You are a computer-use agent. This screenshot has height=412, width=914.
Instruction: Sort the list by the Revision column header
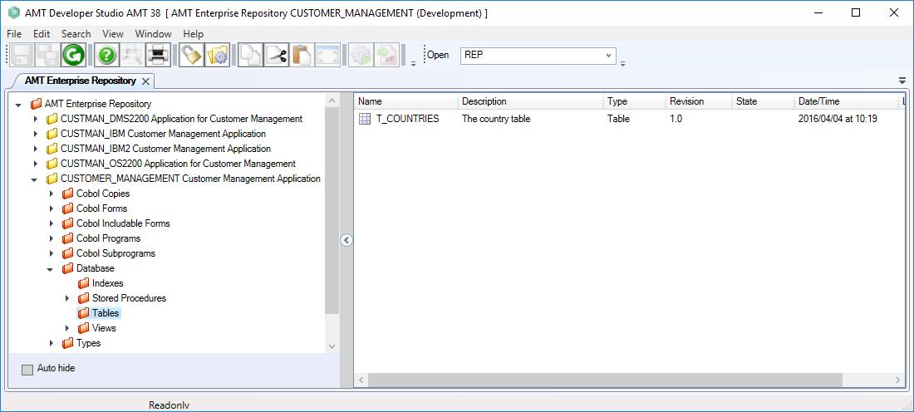pos(699,101)
